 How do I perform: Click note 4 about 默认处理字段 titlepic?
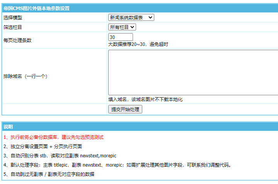[x=117, y=165]
